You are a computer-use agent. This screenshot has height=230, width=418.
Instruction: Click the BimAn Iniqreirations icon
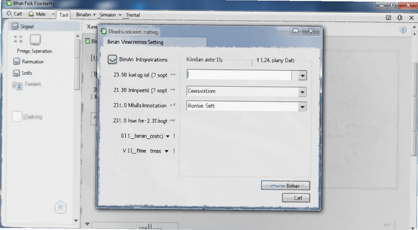click(x=112, y=60)
